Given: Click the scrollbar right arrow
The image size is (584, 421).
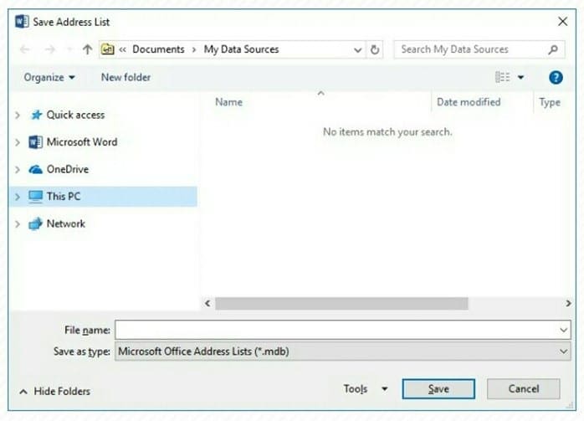Looking at the screenshot, I should click(x=568, y=303).
